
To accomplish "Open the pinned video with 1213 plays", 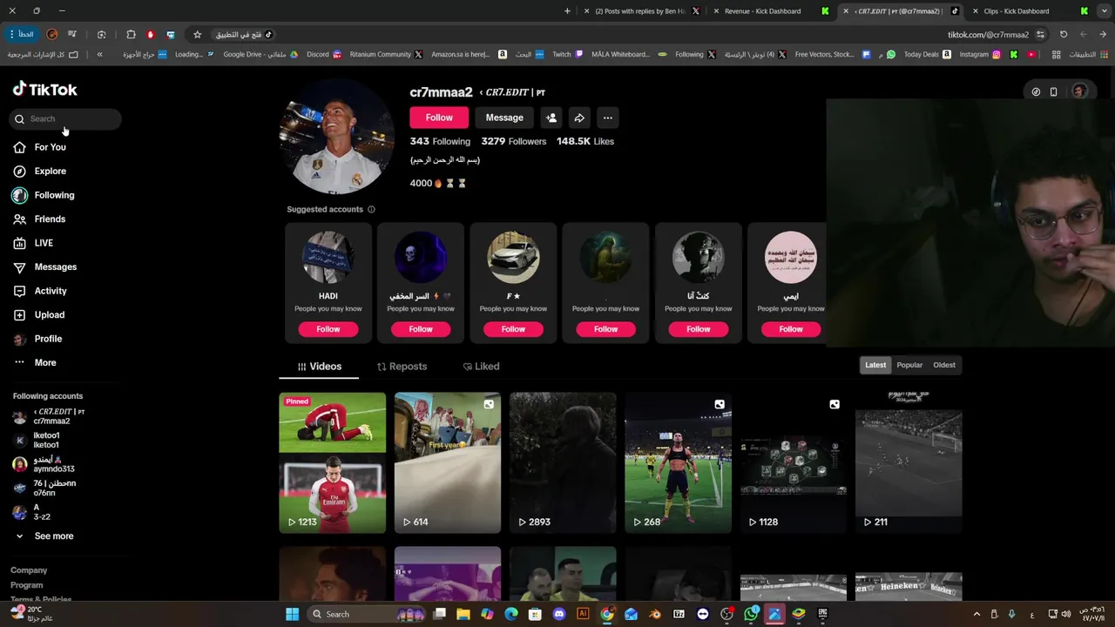I will point(332,462).
